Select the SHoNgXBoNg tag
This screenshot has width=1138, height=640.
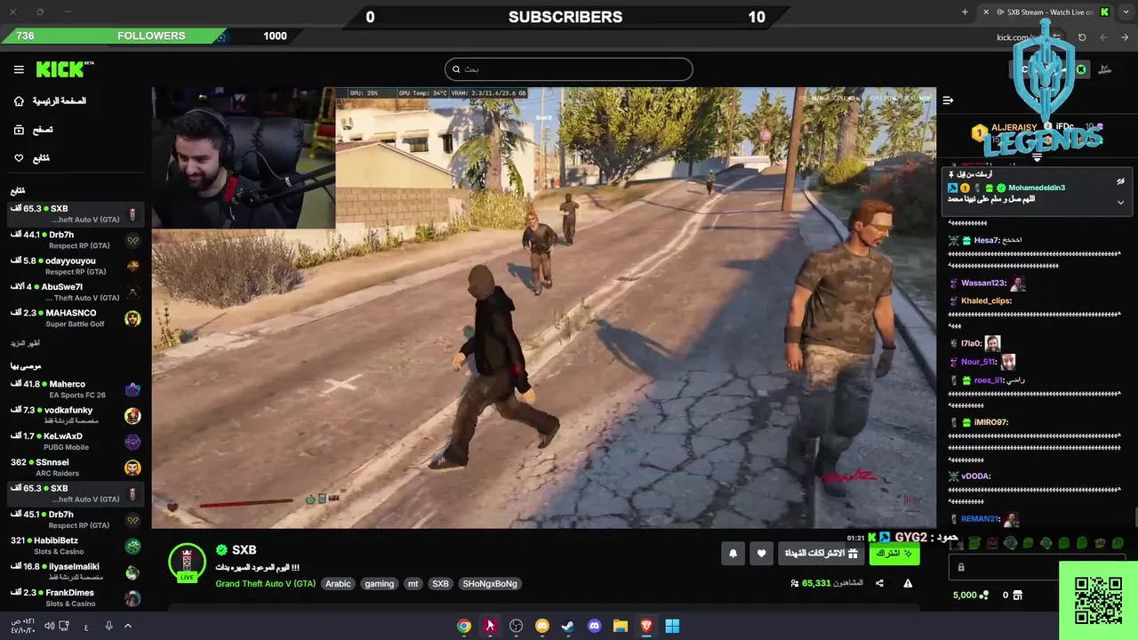pos(489,584)
